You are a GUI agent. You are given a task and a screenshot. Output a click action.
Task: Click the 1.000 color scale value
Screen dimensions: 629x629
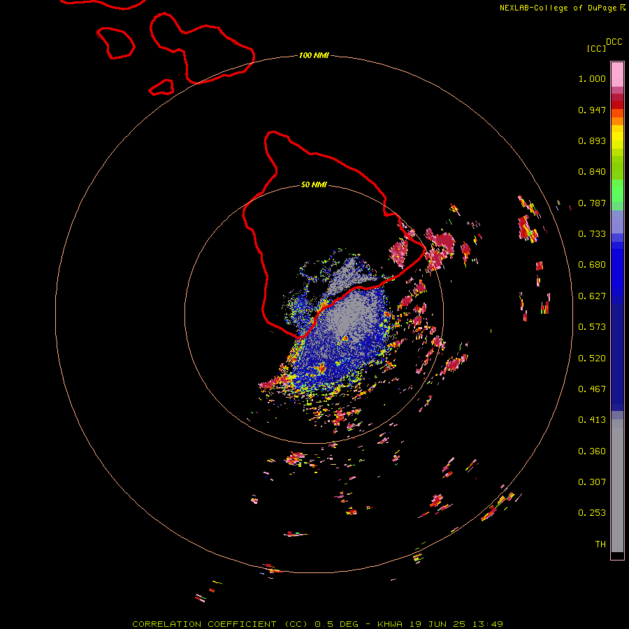click(x=592, y=78)
